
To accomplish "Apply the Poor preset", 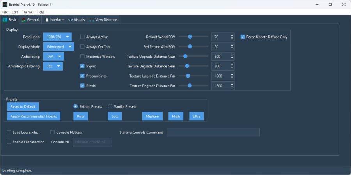I will point(81,117).
